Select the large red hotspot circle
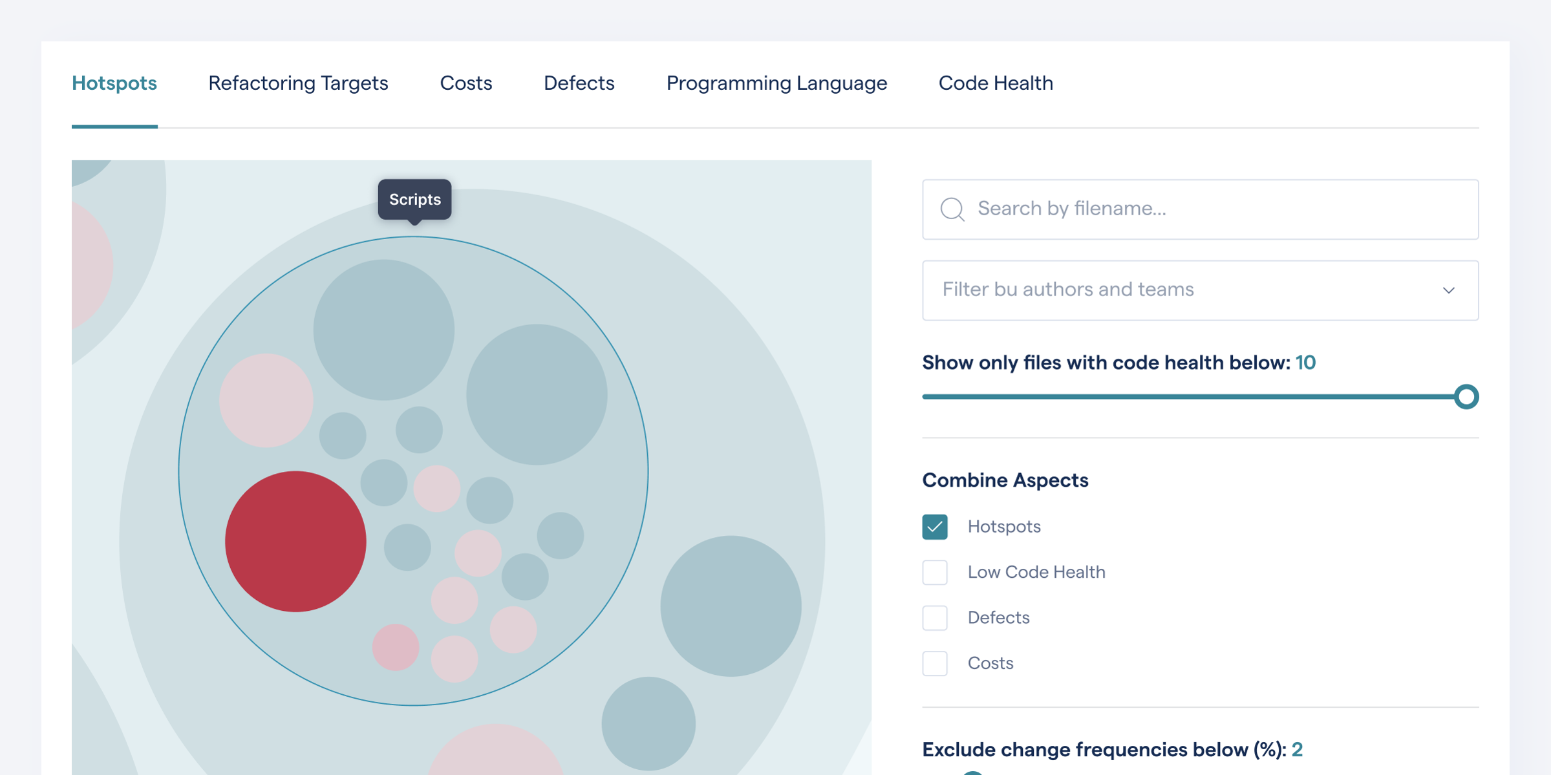Image resolution: width=1551 pixels, height=775 pixels. click(x=295, y=541)
